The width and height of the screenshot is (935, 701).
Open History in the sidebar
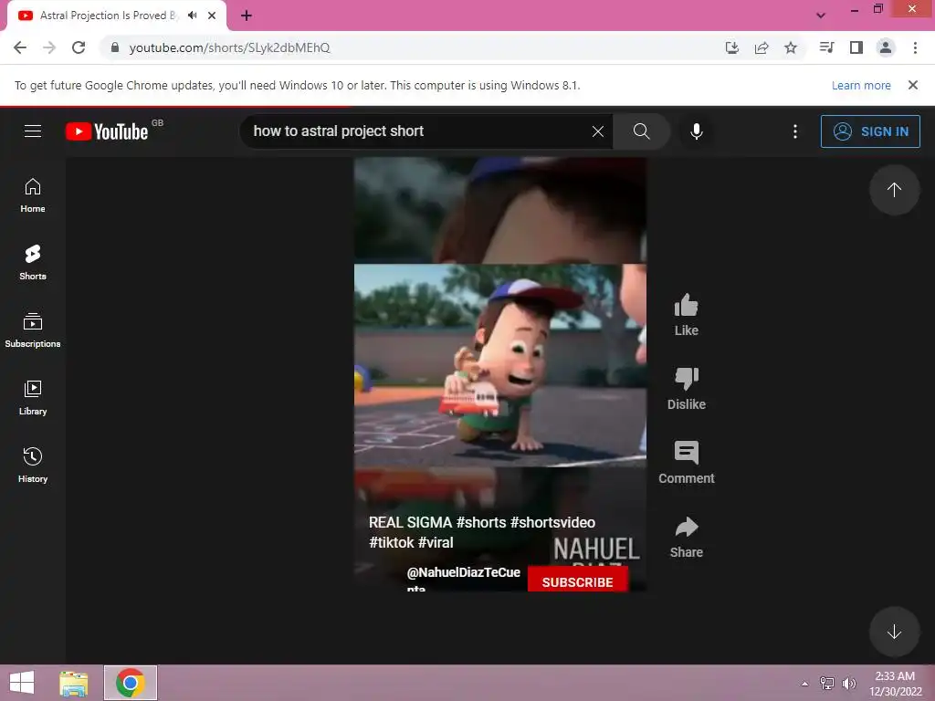click(33, 465)
